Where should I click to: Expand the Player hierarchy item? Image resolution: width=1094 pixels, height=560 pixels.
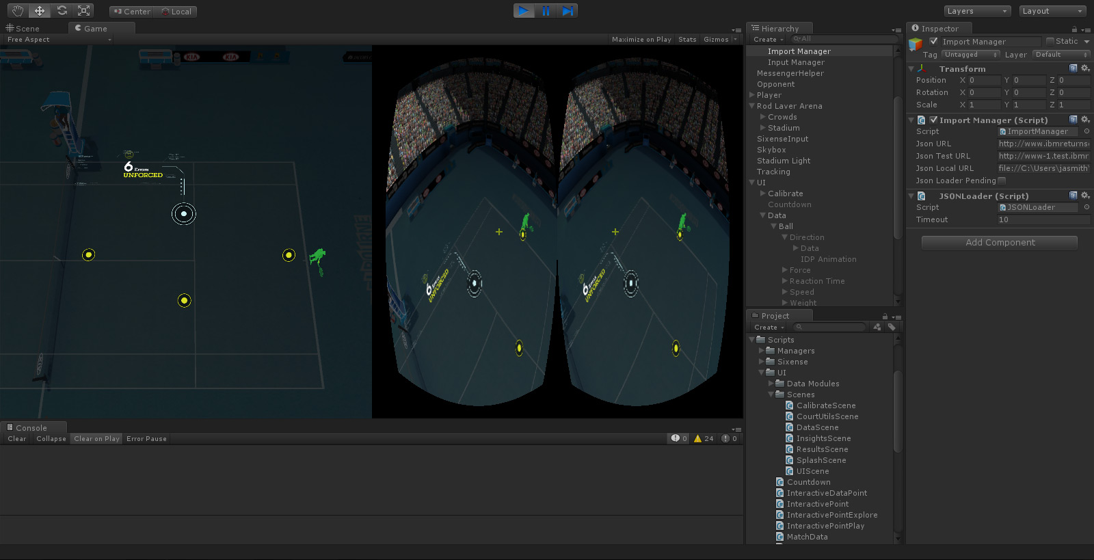click(x=752, y=95)
